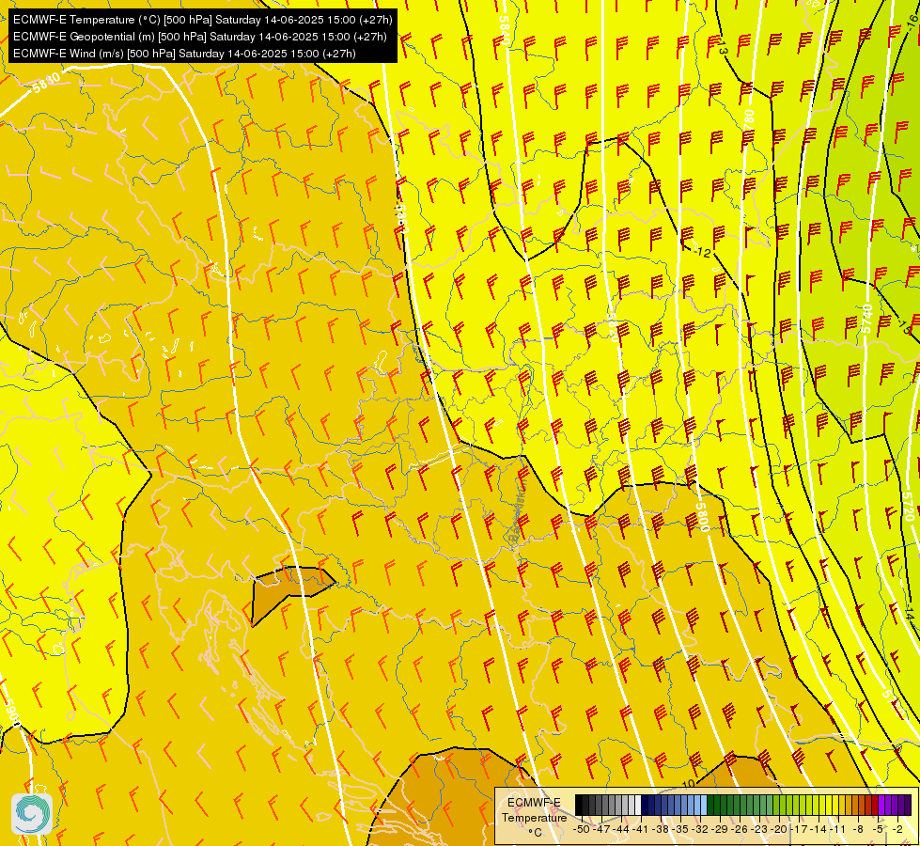This screenshot has height=846, width=920.
Task: Click the -35 legend value
Action: (x=680, y=829)
